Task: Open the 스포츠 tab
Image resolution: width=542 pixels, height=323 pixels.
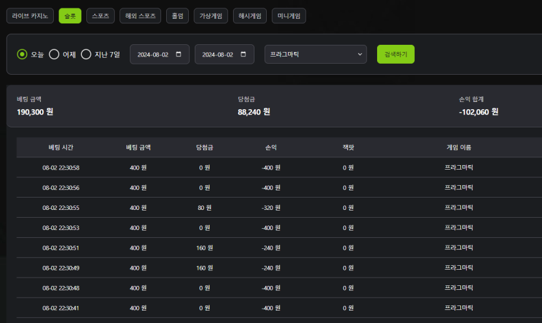Action: 101,16
